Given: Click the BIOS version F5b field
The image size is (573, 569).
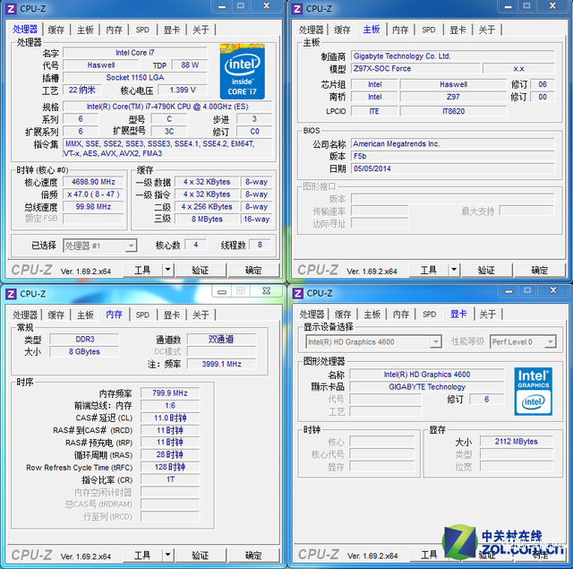Looking at the screenshot, I should pyautogui.click(x=453, y=156).
